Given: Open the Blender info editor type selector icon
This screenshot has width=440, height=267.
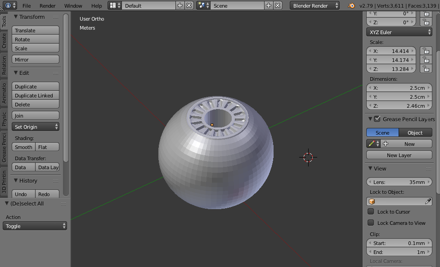Looking at the screenshot, I should [x=8, y=6].
